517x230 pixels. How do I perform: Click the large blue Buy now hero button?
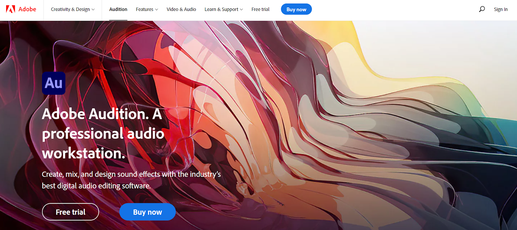(147, 212)
